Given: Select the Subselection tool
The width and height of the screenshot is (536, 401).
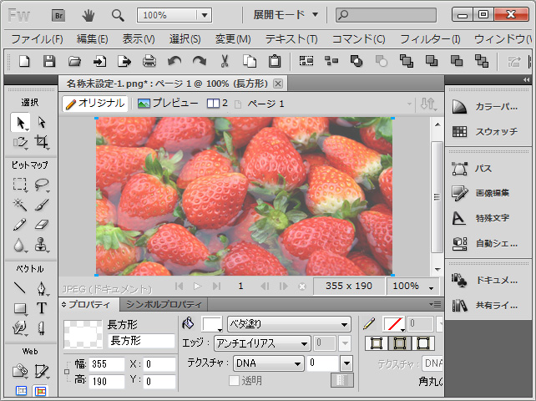Looking at the screenshot, I should click(42, 123).
